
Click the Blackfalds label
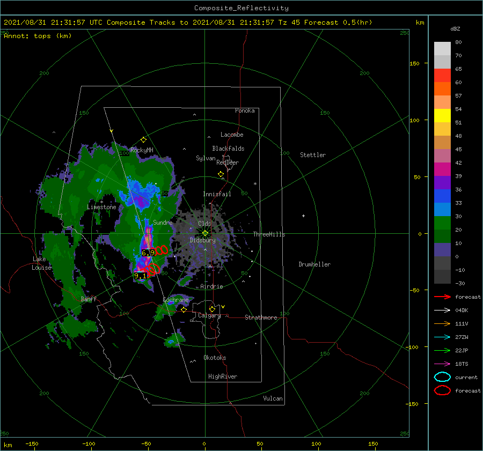click(x=228, y=149)
